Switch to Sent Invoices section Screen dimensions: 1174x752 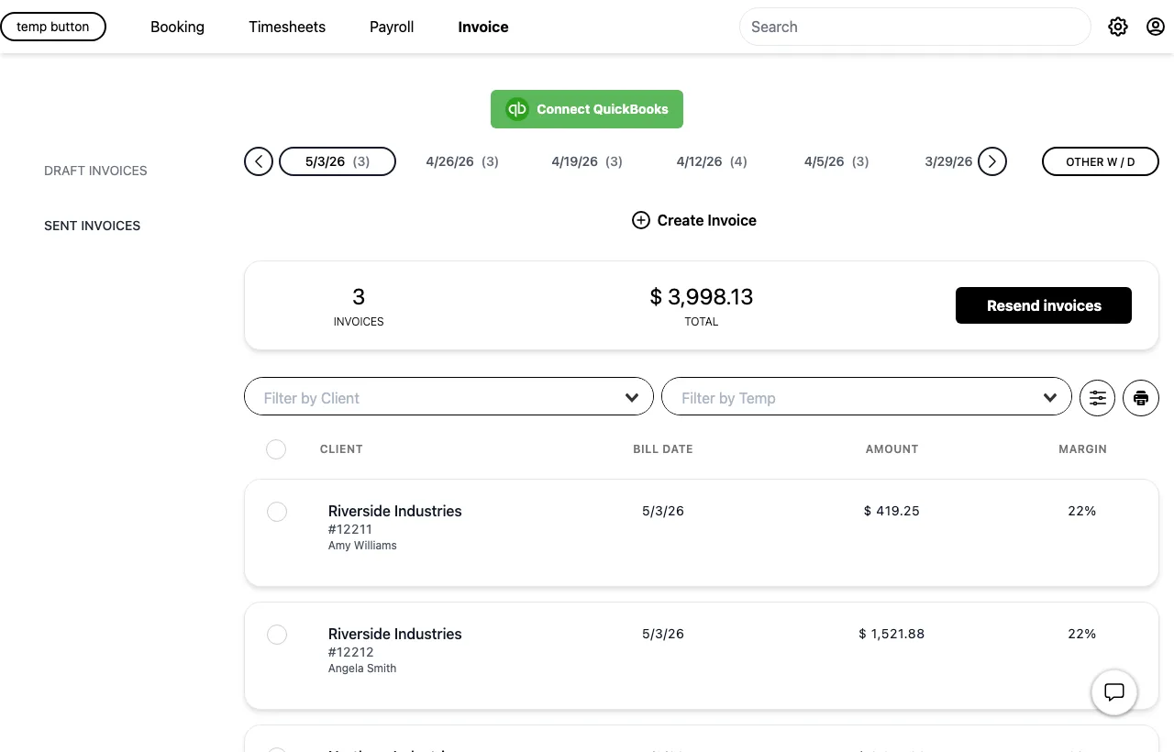coord(92,226)
